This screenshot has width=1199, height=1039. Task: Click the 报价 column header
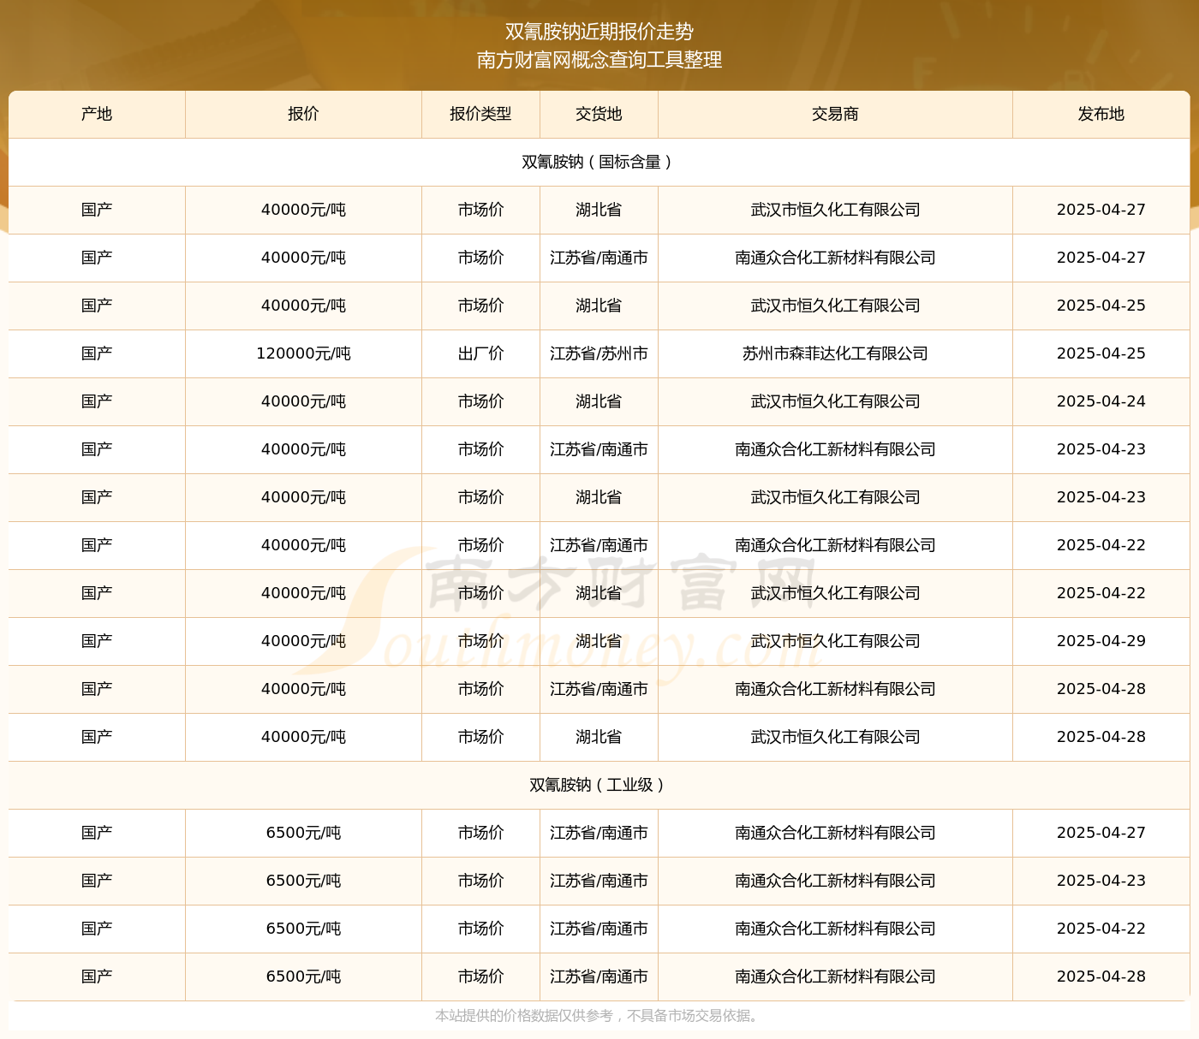pos(303,114)
